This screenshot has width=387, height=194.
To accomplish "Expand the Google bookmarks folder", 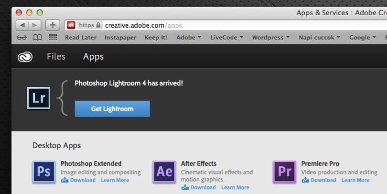I will 362,38.
